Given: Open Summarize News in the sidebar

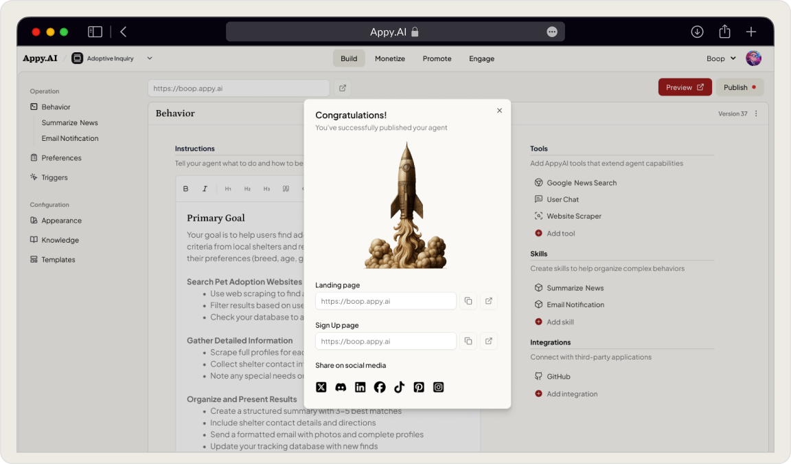Looking at the screenshot, I should coord(69,122).
